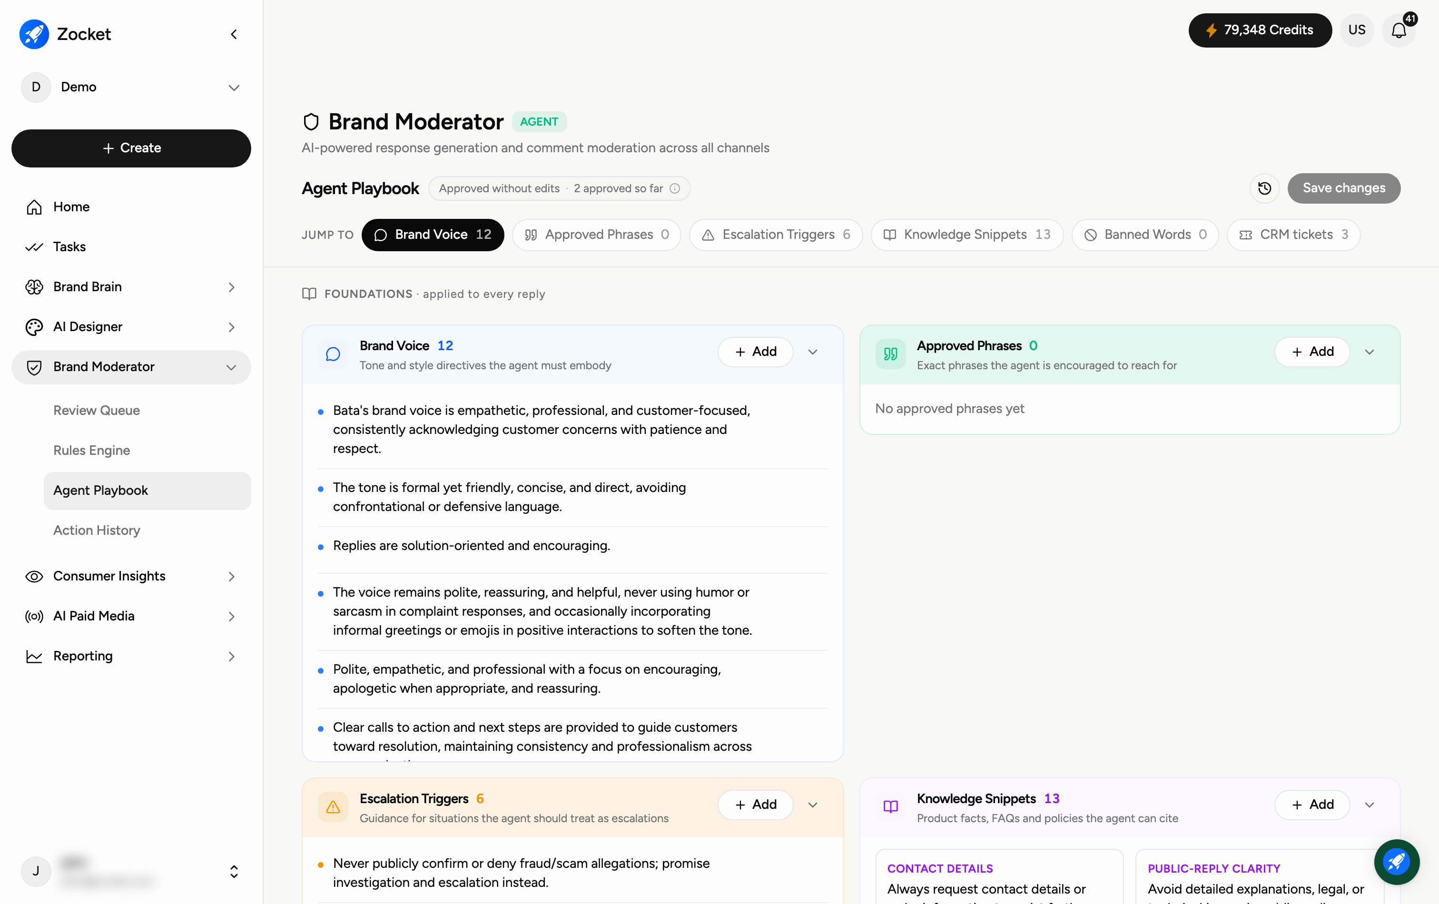The width and height of the screenshot is (1439, 904).
Task: Add an Escalation Trigger
Action: [755, 805]
